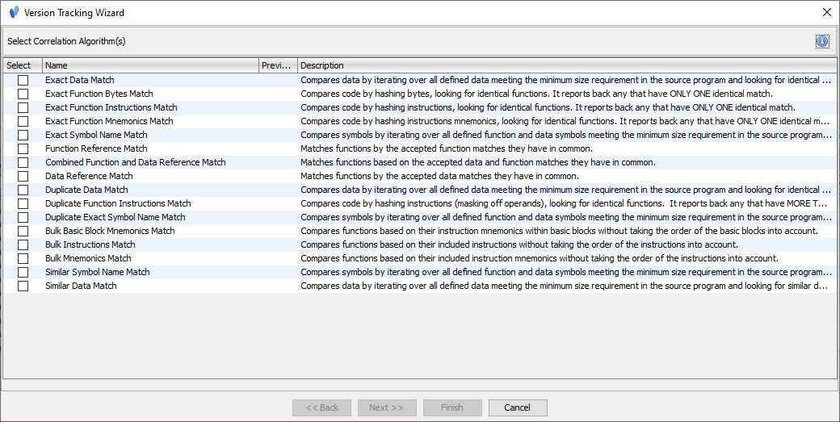Click the Select column header

pyautogui.click(x=23, y=65)
